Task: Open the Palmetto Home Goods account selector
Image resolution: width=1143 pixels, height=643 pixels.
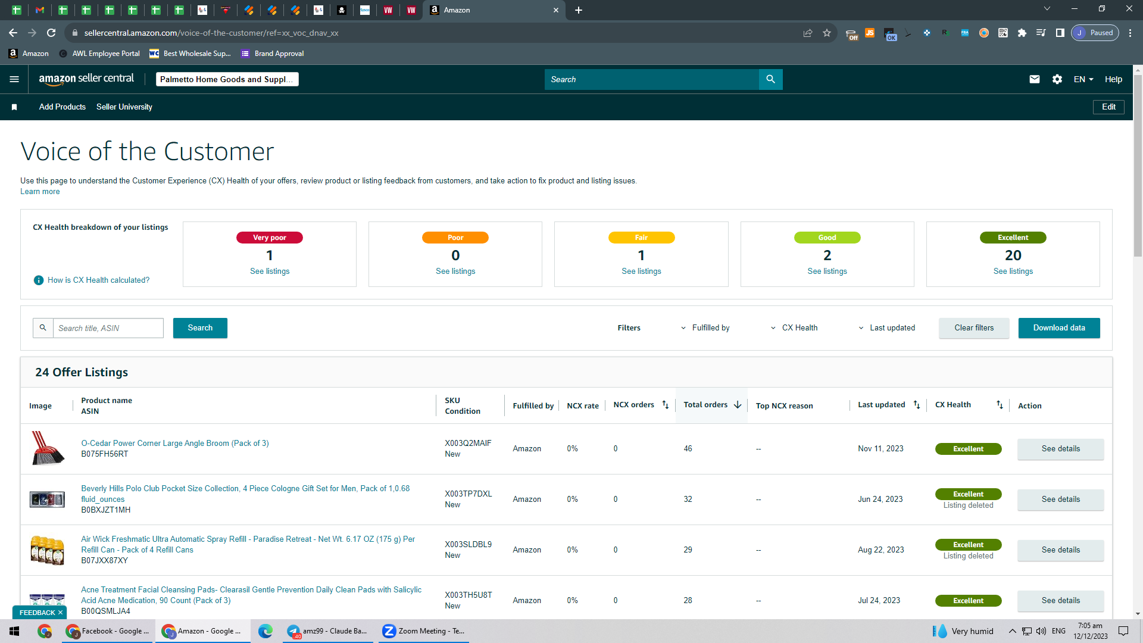Action: (227, 79)
